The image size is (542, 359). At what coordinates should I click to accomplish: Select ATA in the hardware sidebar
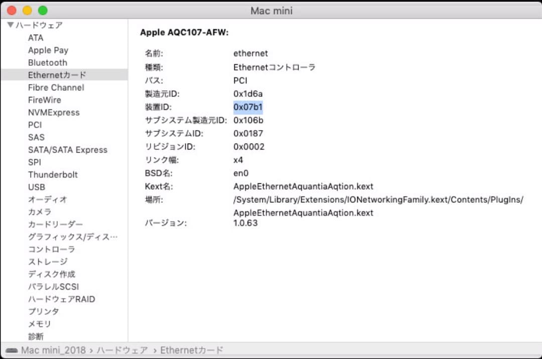(x=36, y=37)
